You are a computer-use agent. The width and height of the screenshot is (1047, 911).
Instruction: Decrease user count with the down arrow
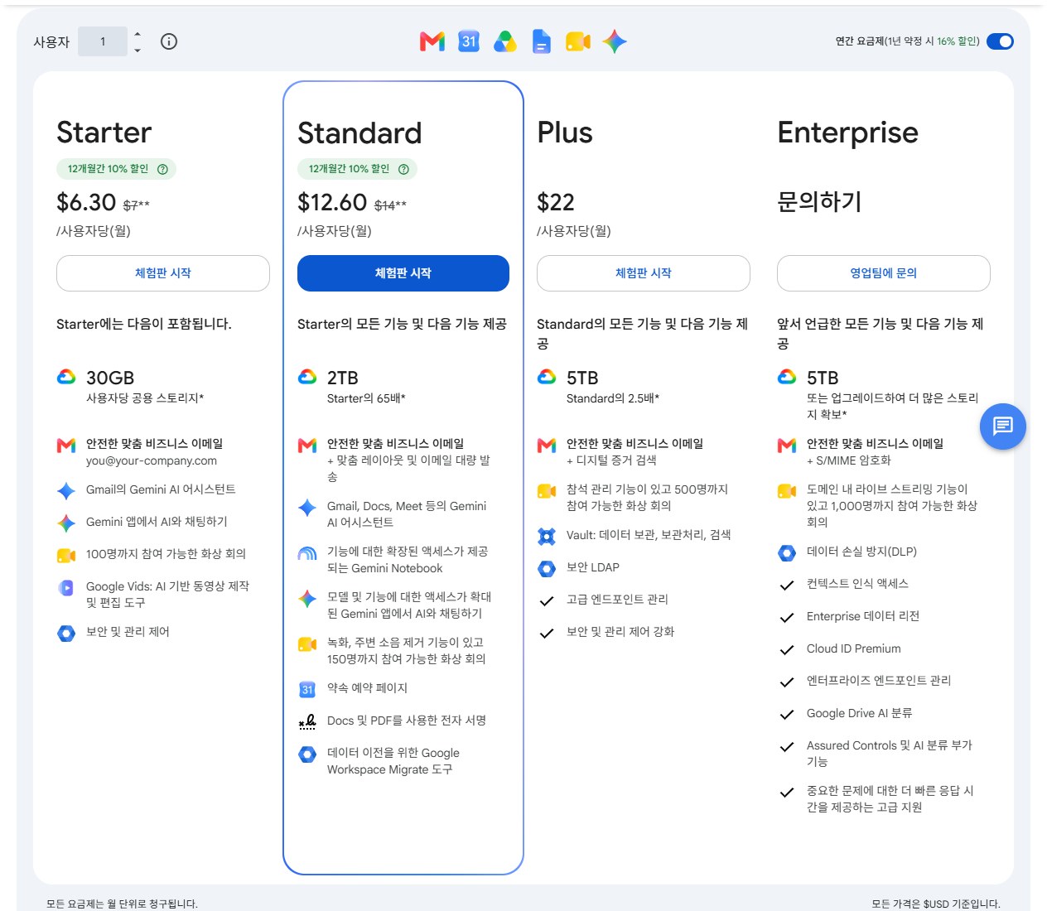(x=138, y=50)
